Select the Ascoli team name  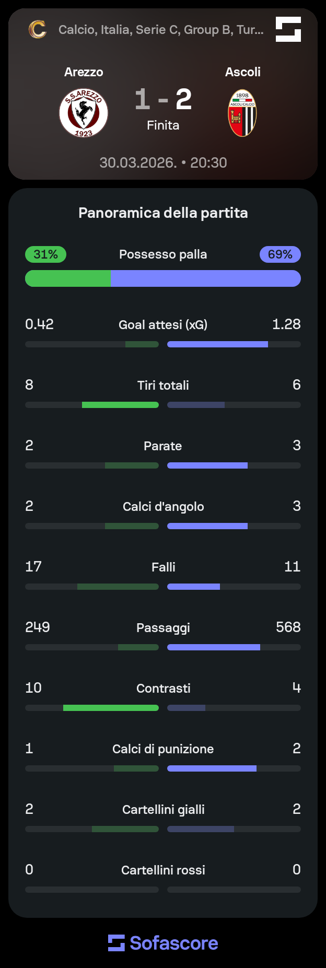click(242, 72)
